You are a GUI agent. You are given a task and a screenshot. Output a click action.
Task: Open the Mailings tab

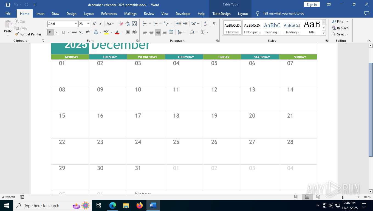[x=130, y=13]
